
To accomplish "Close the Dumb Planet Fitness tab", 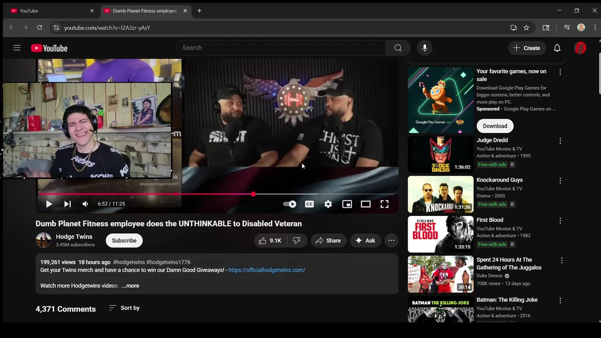I will [x=185, y=11].
